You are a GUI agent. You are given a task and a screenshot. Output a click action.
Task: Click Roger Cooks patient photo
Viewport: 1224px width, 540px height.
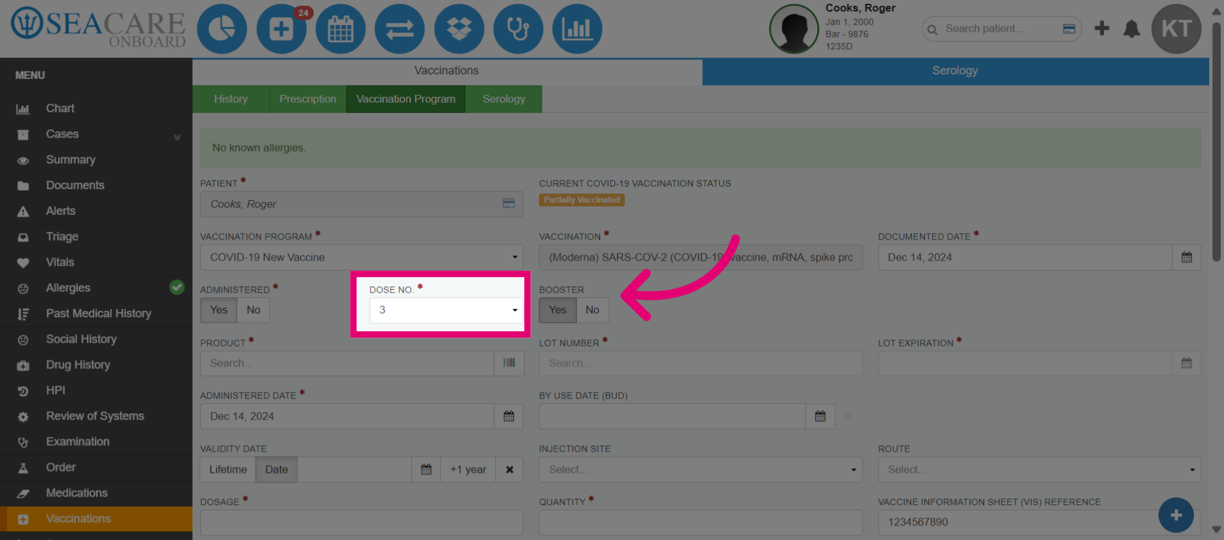pos(794,29)
